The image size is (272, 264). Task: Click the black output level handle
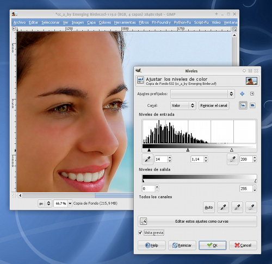(143, 180)
